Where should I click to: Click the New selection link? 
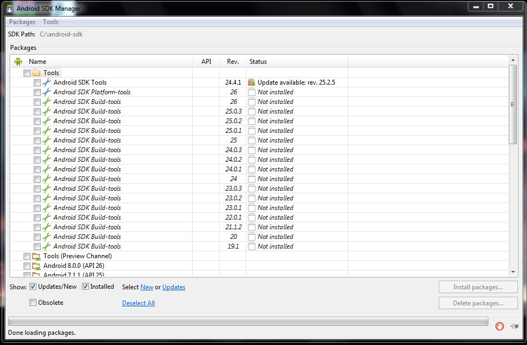tap(147, 287)
